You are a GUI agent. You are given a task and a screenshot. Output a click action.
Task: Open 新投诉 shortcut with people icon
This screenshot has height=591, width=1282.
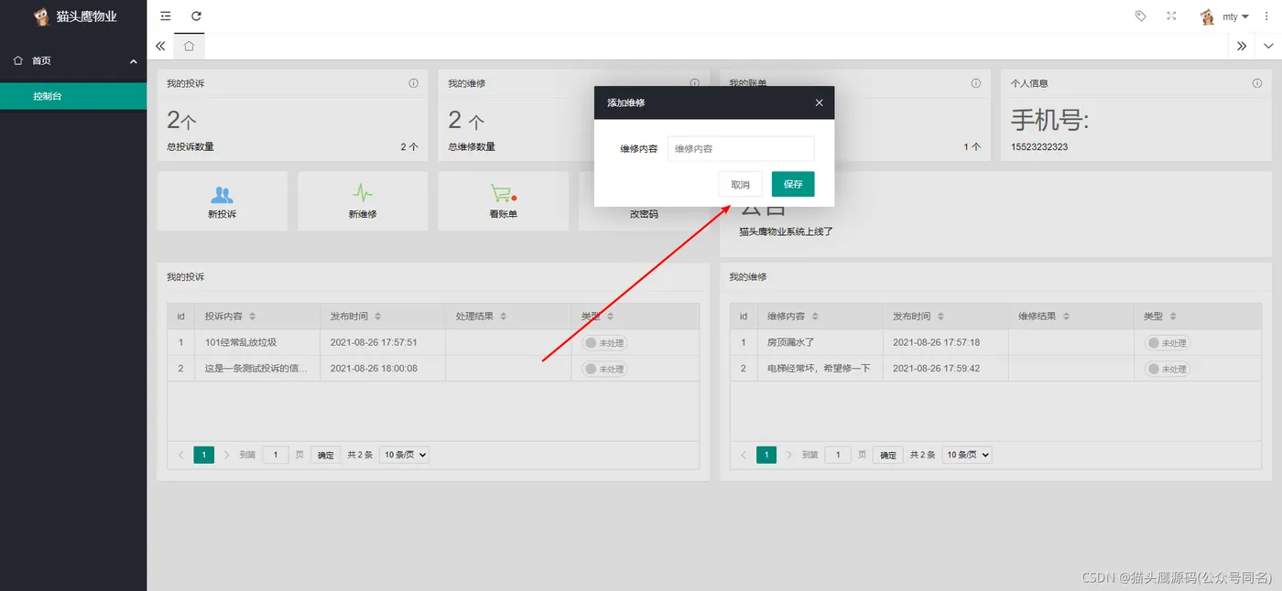[222, 201]
